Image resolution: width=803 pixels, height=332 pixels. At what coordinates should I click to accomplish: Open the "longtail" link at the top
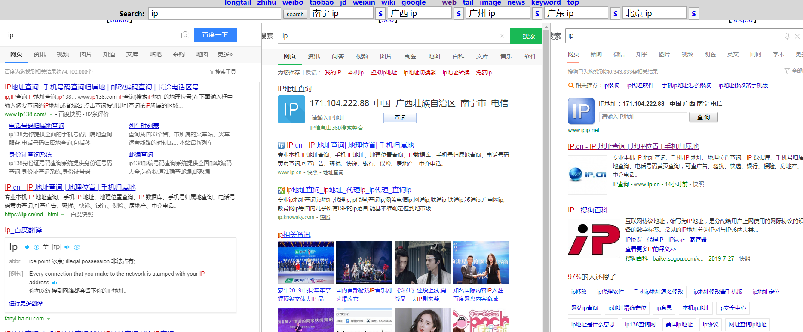click(x=238, y=3)
